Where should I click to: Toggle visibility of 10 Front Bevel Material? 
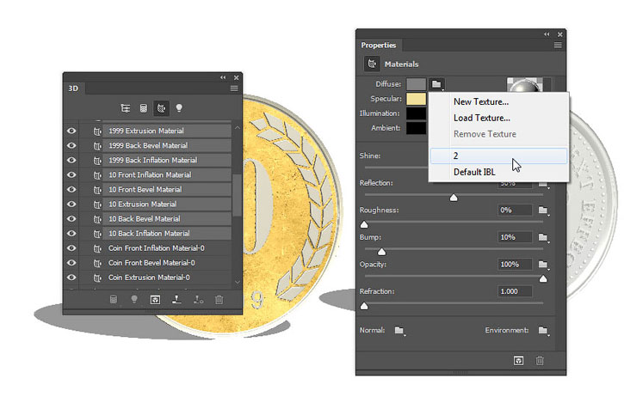point(71,189)
